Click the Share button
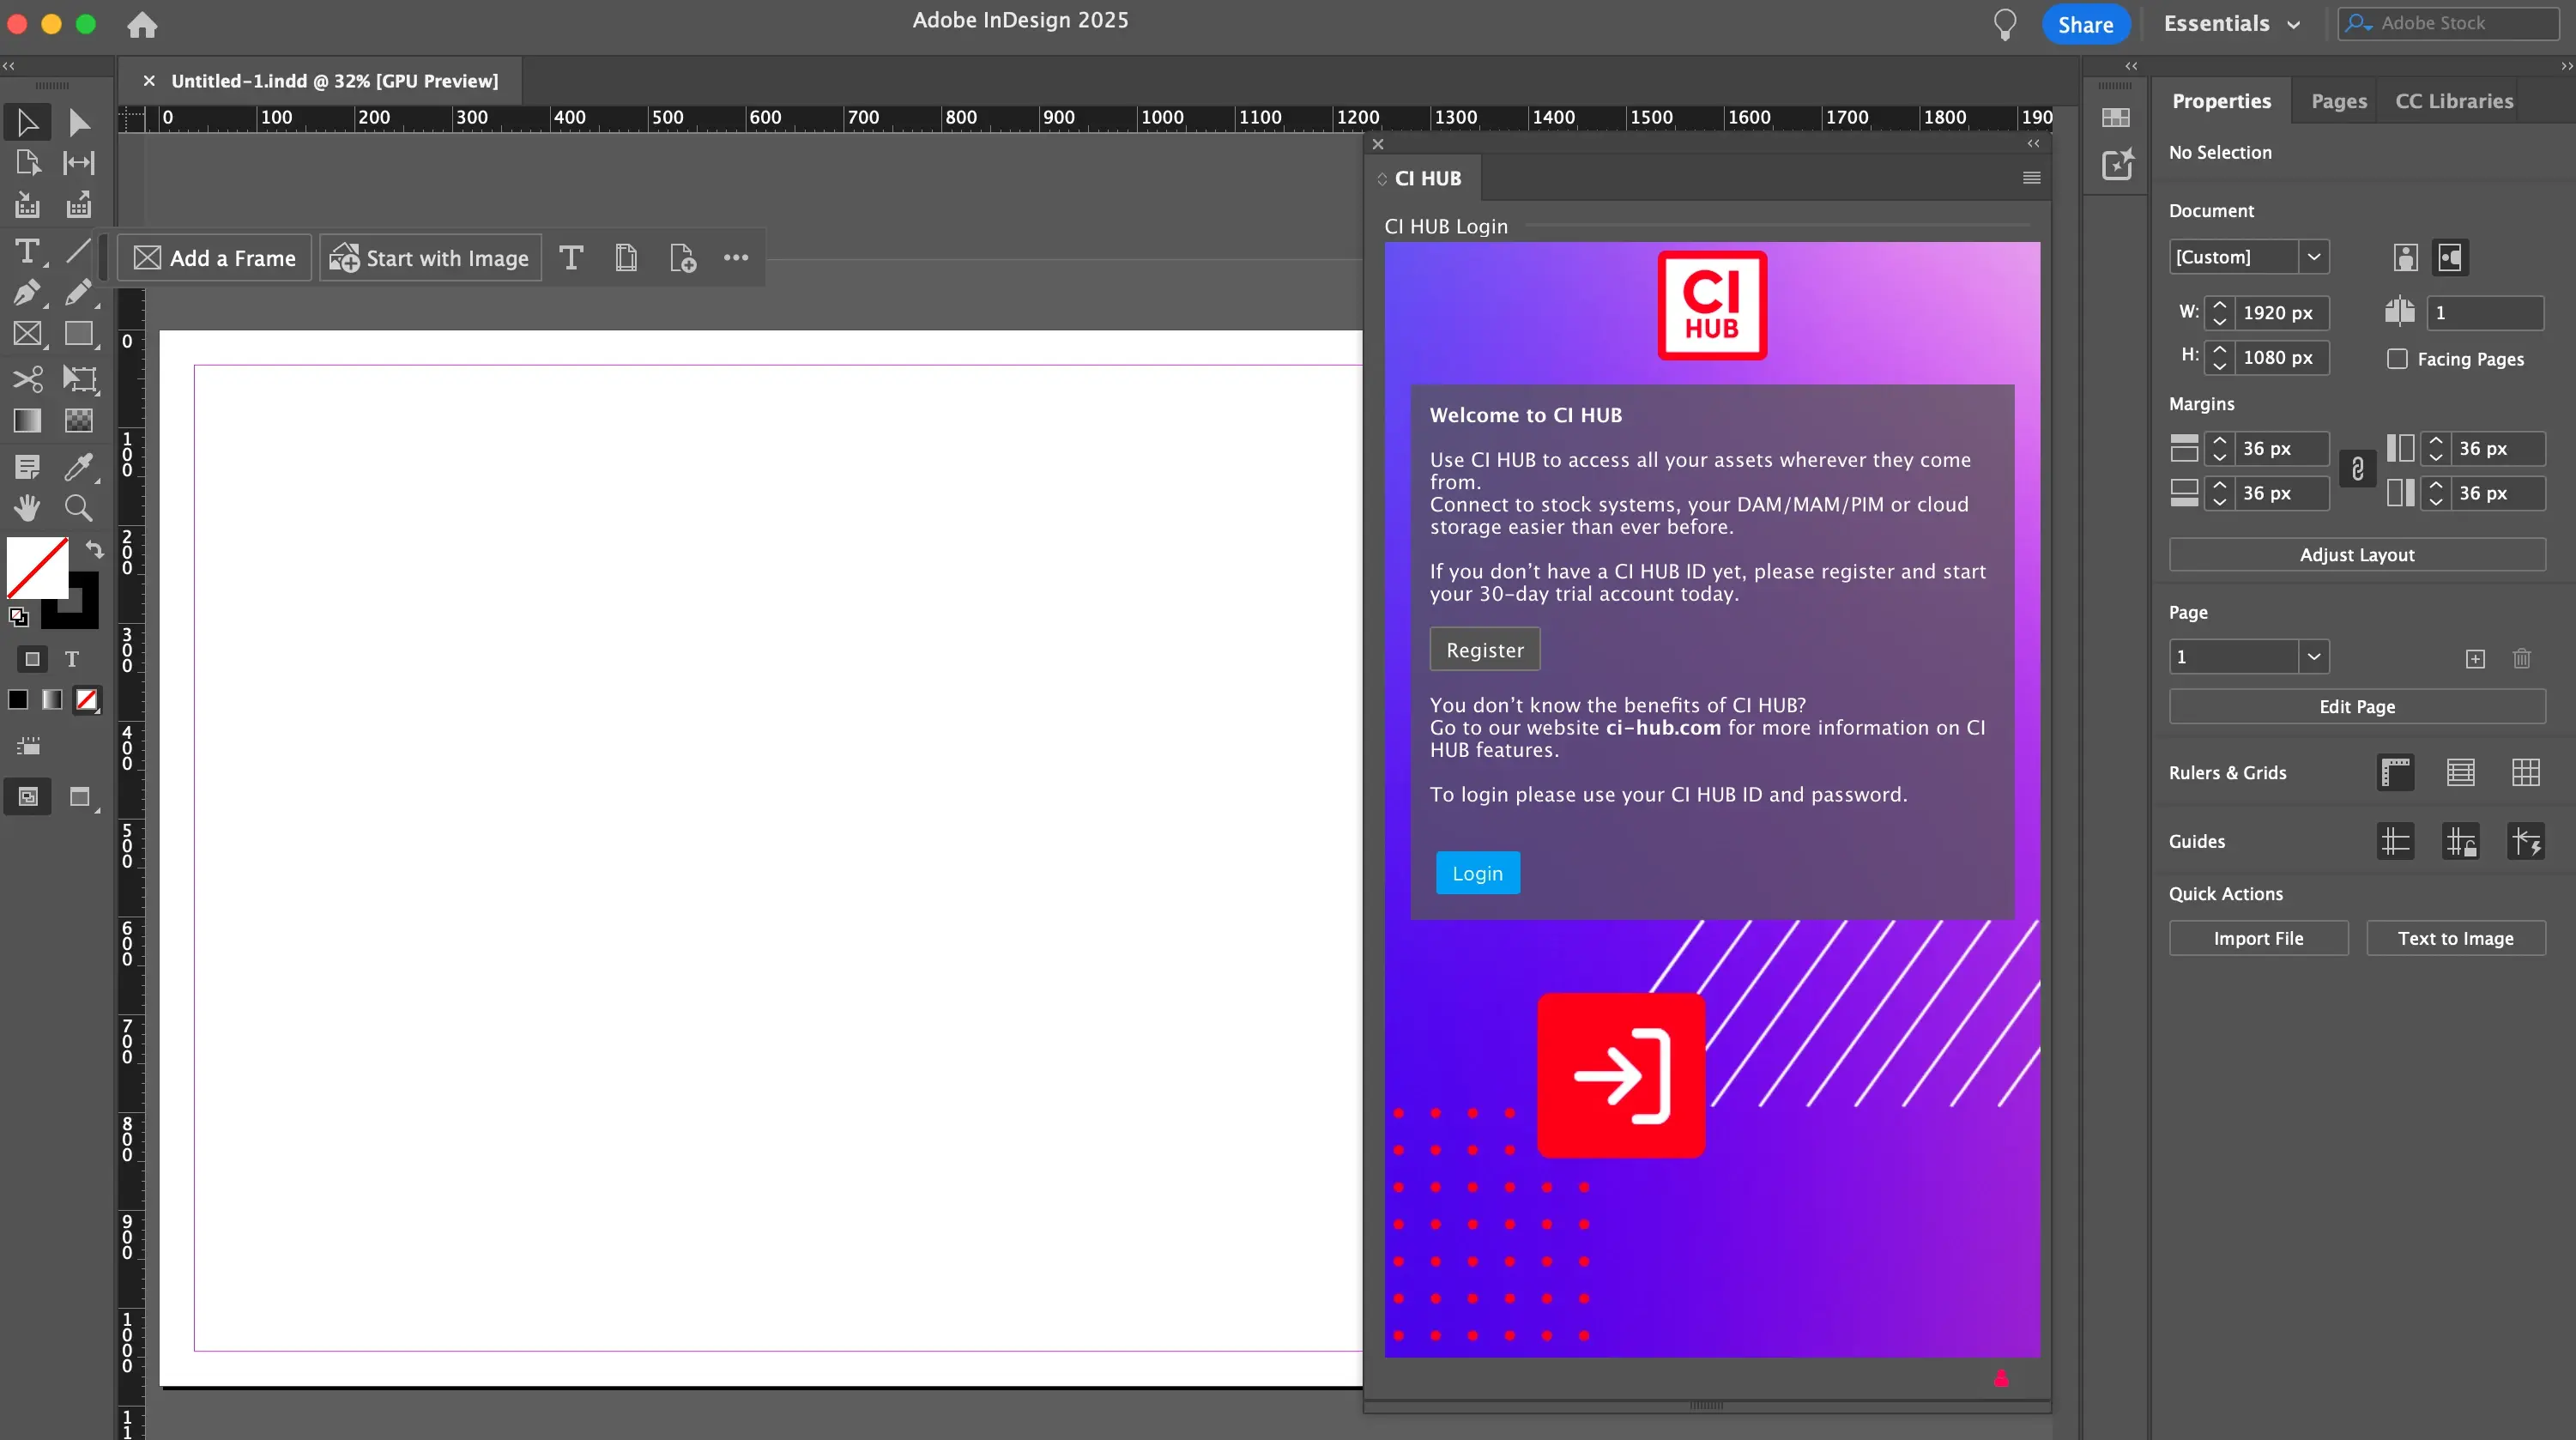This screenshot has width=2576, height=1440. pyautogui.click(x=2085, y=25)
